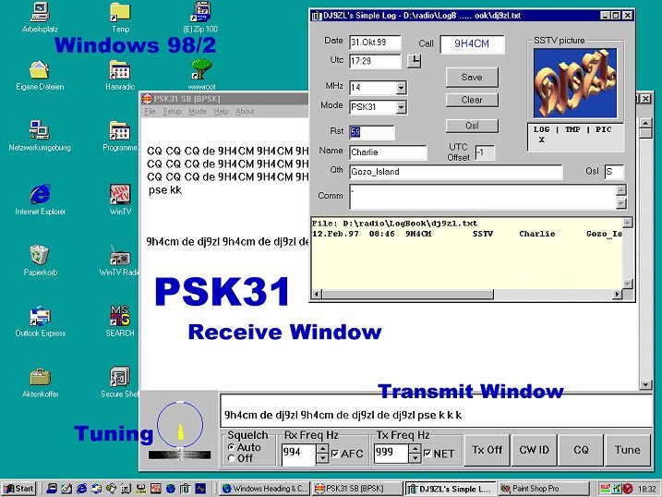Switch to Windows Heading taskbar button

(x=265, y=489)
